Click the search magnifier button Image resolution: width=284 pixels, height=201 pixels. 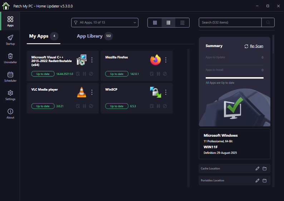[268, 22]
